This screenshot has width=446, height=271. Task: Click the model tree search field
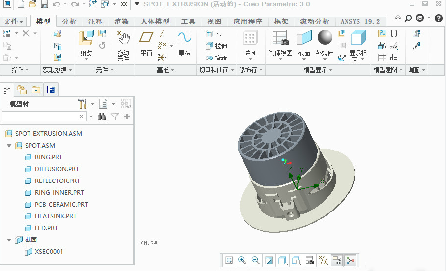click(40, 117)
